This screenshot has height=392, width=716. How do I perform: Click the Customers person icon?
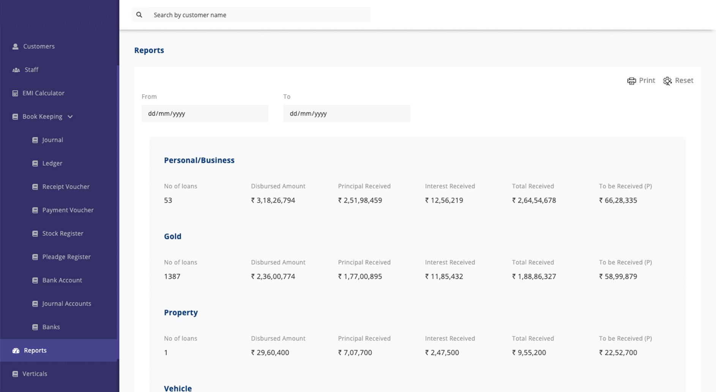click(x=15, y=46)
